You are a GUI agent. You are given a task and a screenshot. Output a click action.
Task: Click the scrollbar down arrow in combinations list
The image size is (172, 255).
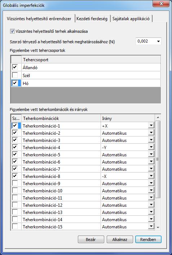[x=158, y=227]
